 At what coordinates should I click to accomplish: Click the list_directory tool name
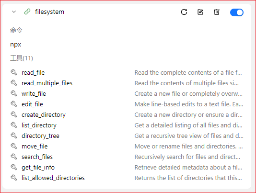click(39, 125)
